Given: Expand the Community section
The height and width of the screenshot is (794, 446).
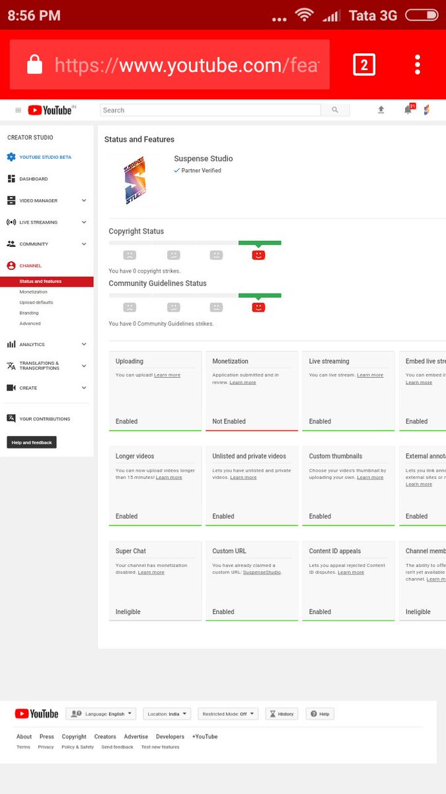Looking at the screenshot, I should coord(84,244).
